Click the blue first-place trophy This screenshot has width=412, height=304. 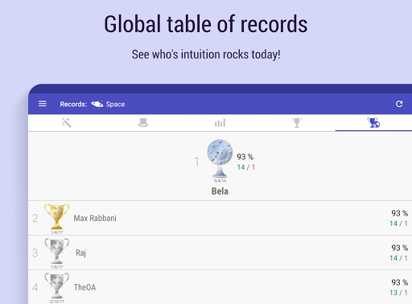click(x=220, y=158)
